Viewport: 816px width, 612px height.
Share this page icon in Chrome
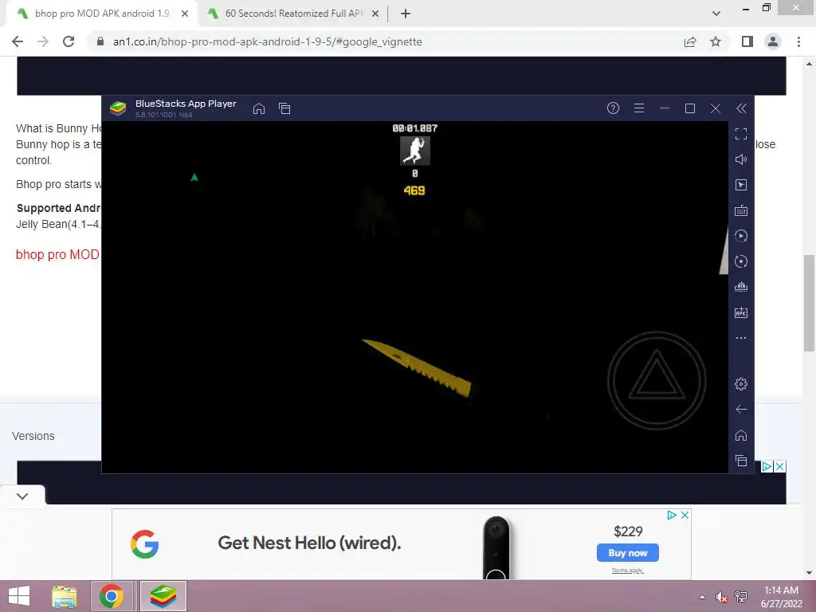[x=690, y=41]
